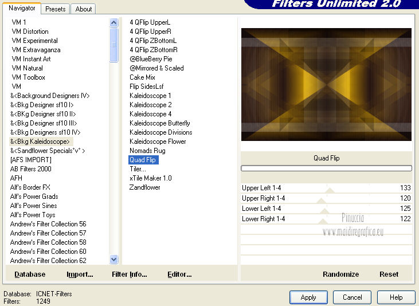Select VM Natural category

click(28, 68)
